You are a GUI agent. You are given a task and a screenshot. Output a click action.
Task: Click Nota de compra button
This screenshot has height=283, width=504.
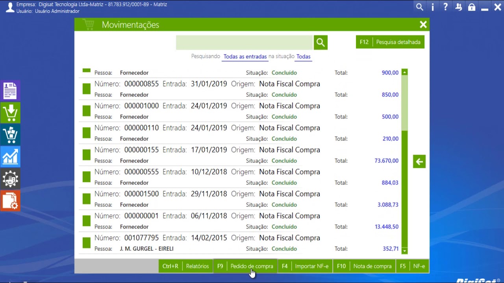[x=364, y=266]
